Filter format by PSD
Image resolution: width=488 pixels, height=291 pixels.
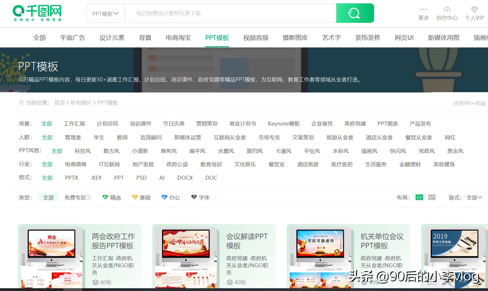(x=141, y=178)
